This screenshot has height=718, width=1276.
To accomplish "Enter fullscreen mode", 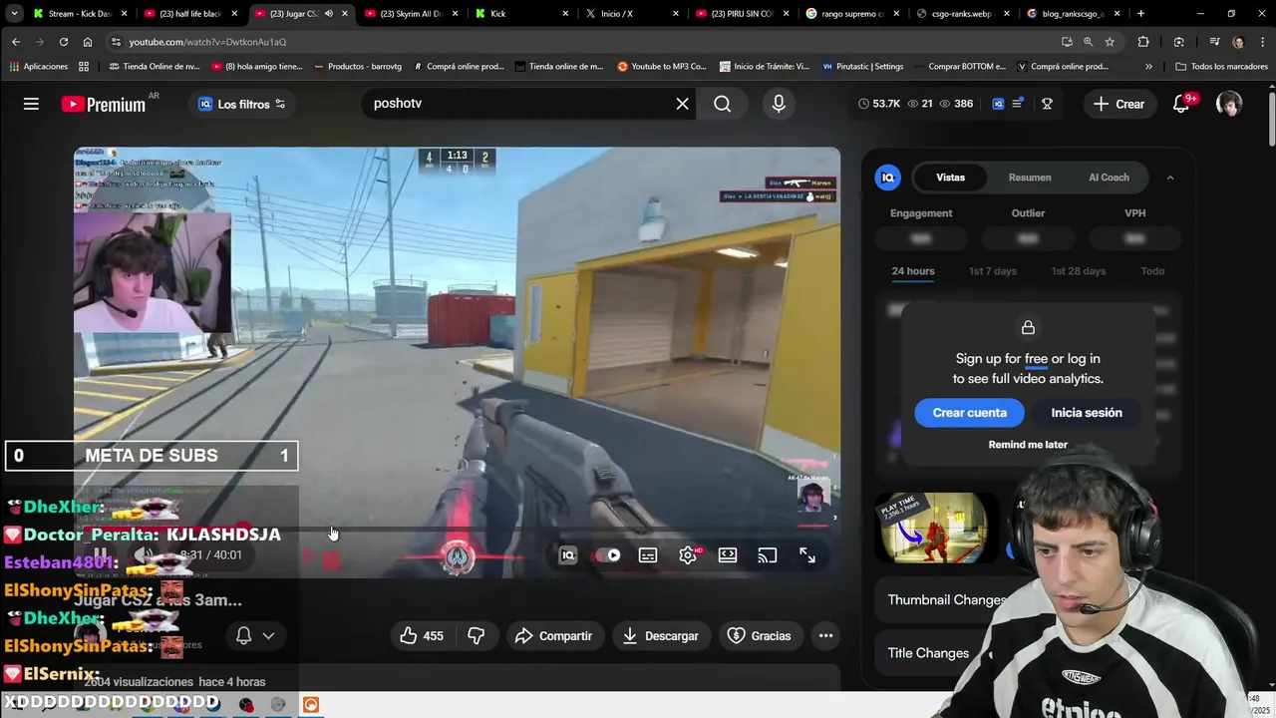I will point(807,555).
